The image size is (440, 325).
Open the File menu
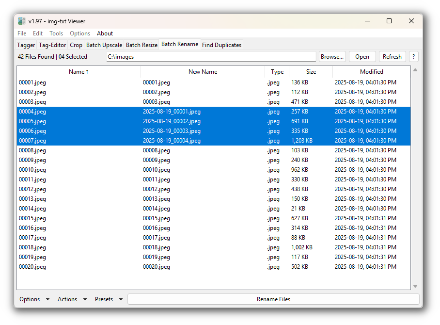tap(22, 33)
